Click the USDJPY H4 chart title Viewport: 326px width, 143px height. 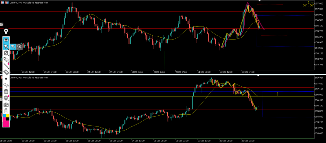tap(29, 2)
